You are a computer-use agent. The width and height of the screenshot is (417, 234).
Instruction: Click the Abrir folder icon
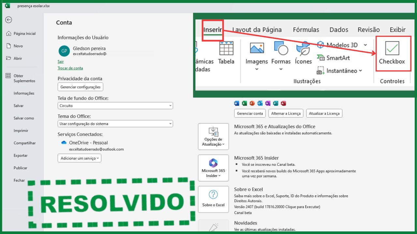8,58
